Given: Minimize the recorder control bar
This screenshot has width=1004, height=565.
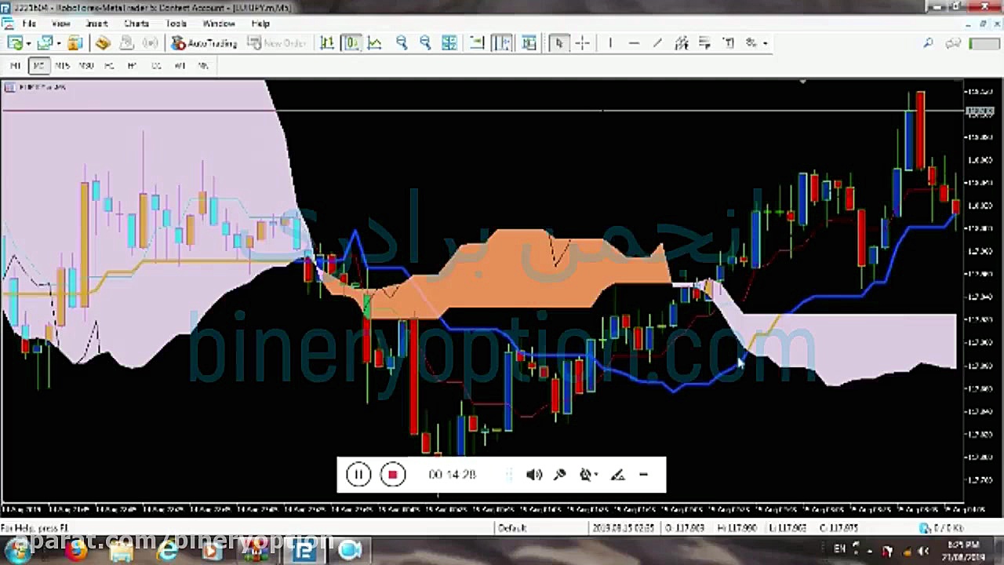Looking at the screenshot, I should click(x=644, y=475).
